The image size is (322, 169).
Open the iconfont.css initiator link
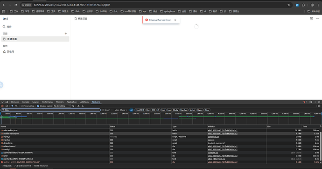pyautogui.click(x=213, y=153)
